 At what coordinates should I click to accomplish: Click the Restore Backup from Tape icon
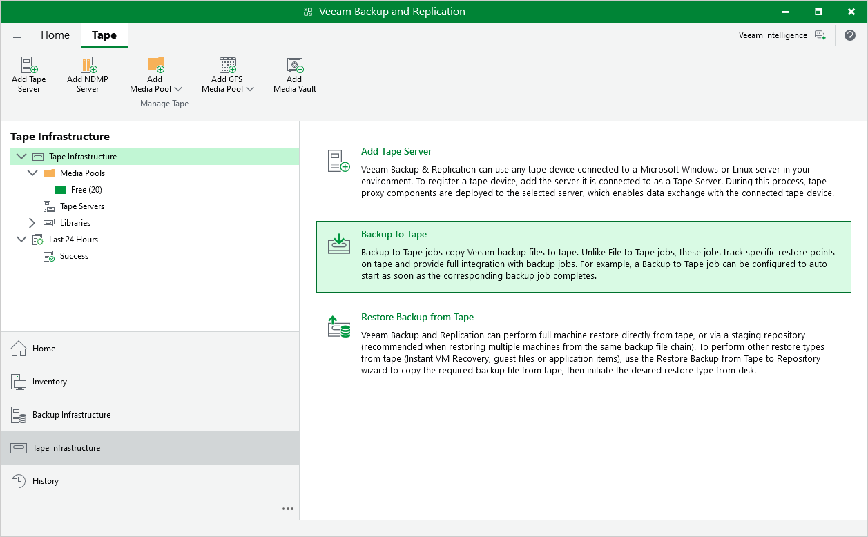[x=339, y=326]
